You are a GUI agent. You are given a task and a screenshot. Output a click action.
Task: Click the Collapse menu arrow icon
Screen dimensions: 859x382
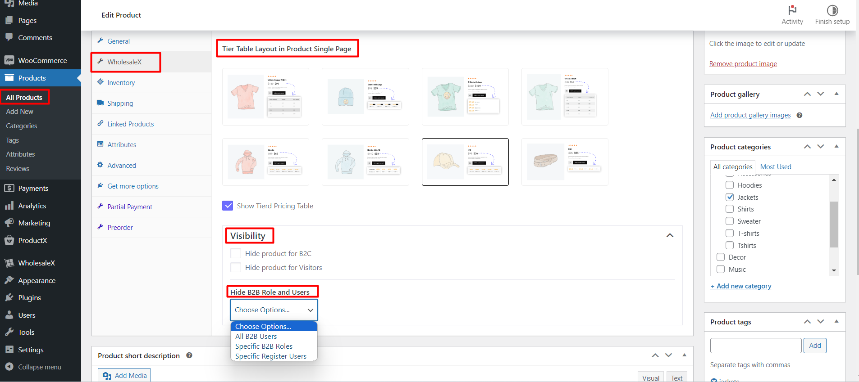pos(9,367)
